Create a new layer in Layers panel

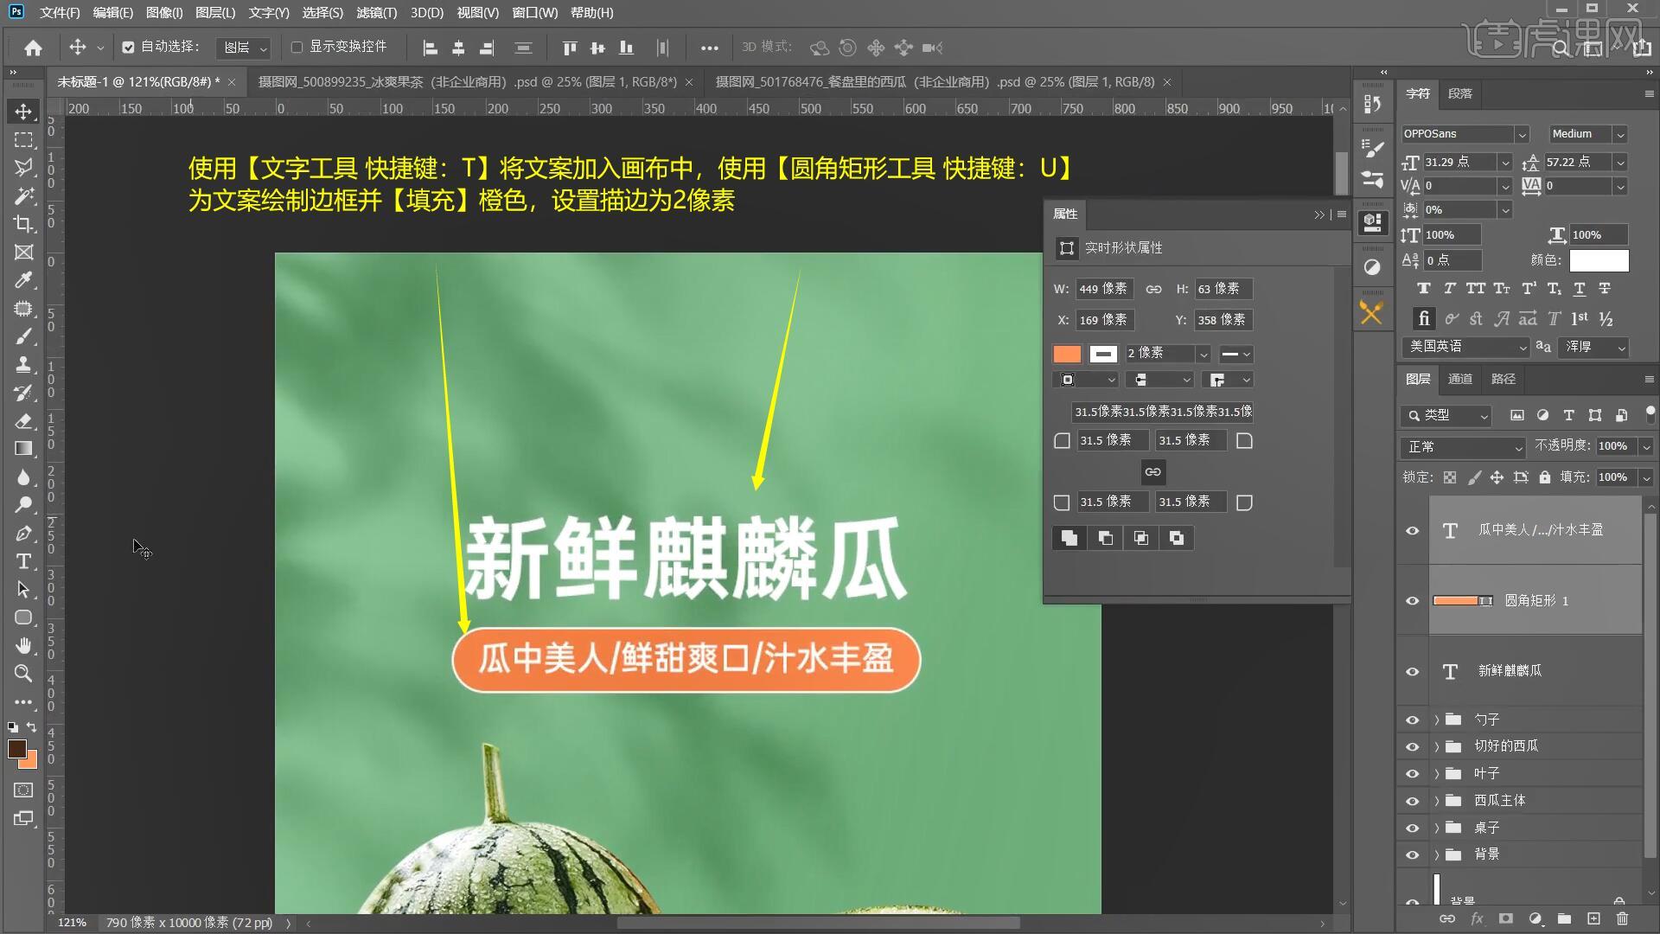click(1593, 918)
